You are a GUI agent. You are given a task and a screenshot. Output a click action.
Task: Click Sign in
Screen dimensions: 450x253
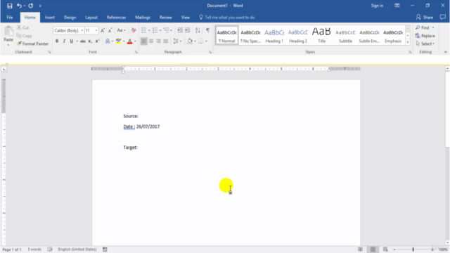pyautogui.click(x=377, y=6)
